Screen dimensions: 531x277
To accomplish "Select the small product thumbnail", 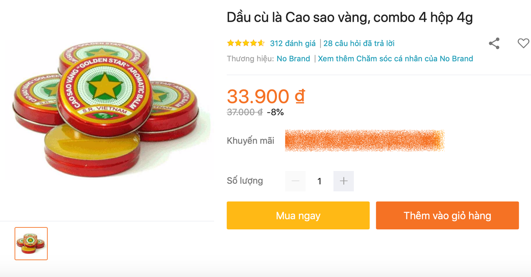I will (31, 243).
